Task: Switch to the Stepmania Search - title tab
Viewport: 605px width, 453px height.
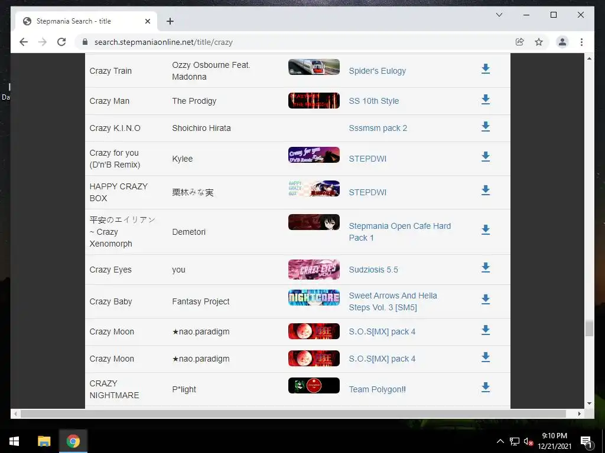Action: (x=86, y=21)
